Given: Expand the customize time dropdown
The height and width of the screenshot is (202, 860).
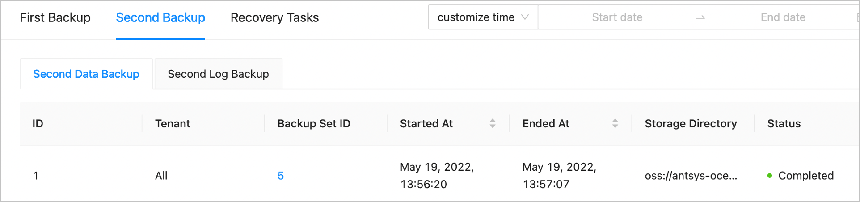Looking at the screenshot, I should 483,17.
